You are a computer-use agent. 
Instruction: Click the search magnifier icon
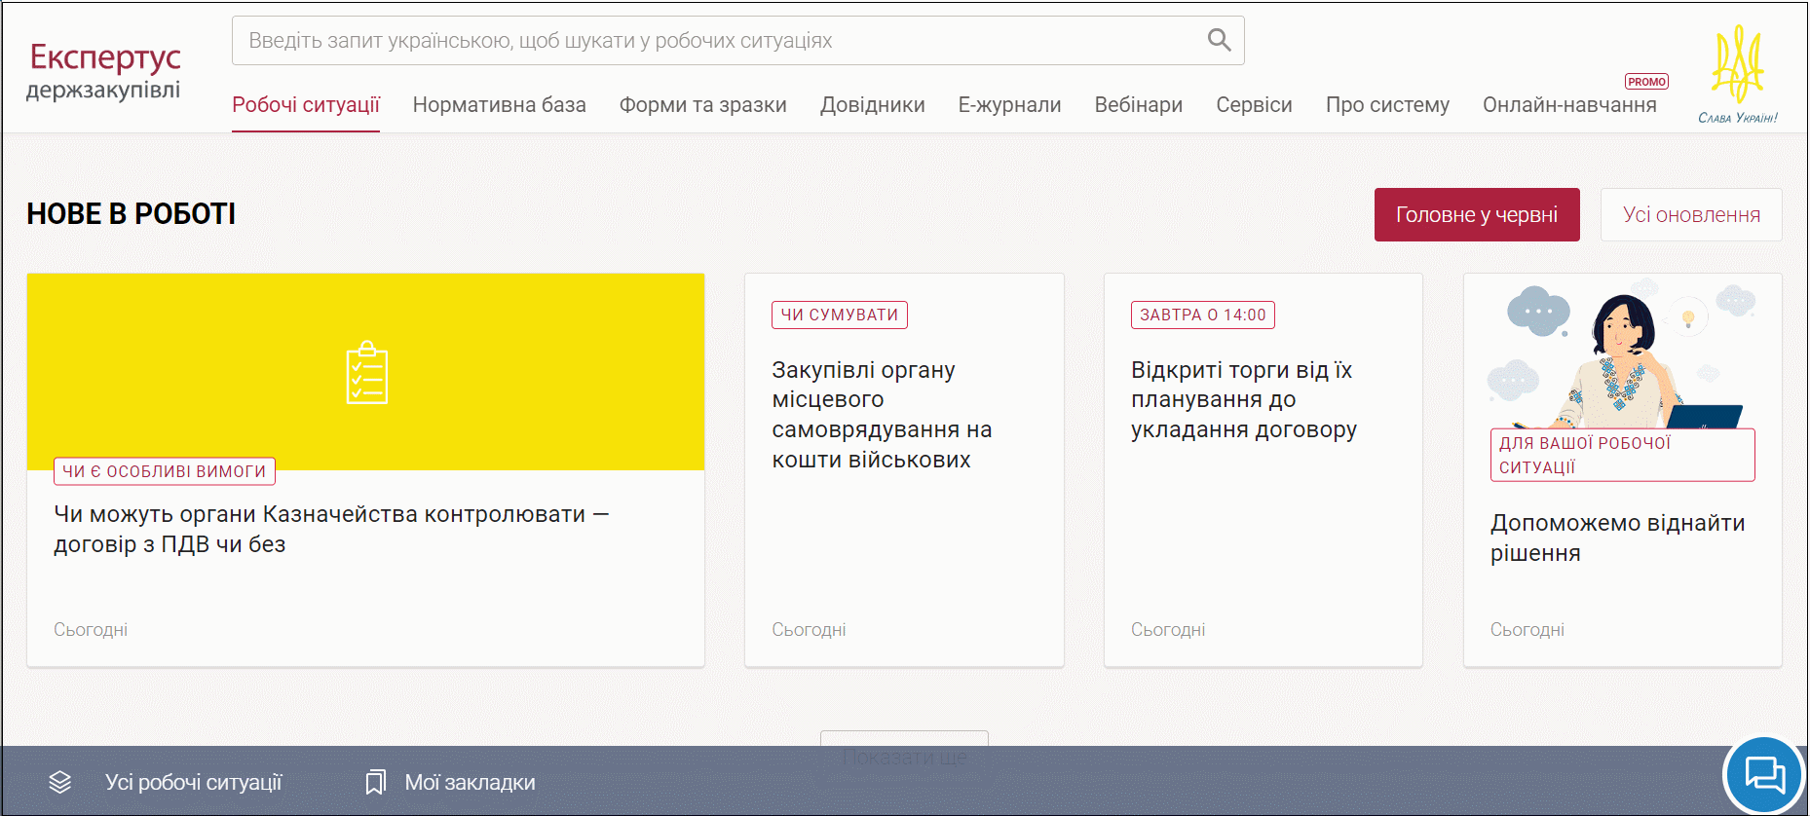tap(1219, 40)
